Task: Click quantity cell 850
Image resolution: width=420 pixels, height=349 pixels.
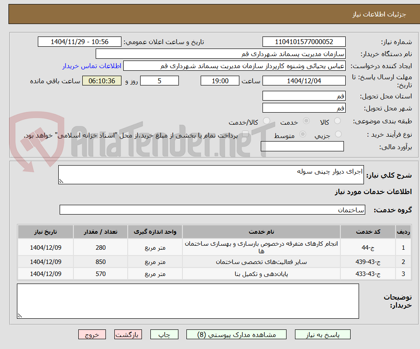Action: (x=101, y=262)
